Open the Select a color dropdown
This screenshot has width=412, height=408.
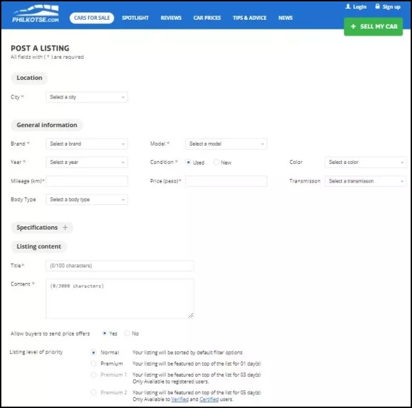coord(366,162)
